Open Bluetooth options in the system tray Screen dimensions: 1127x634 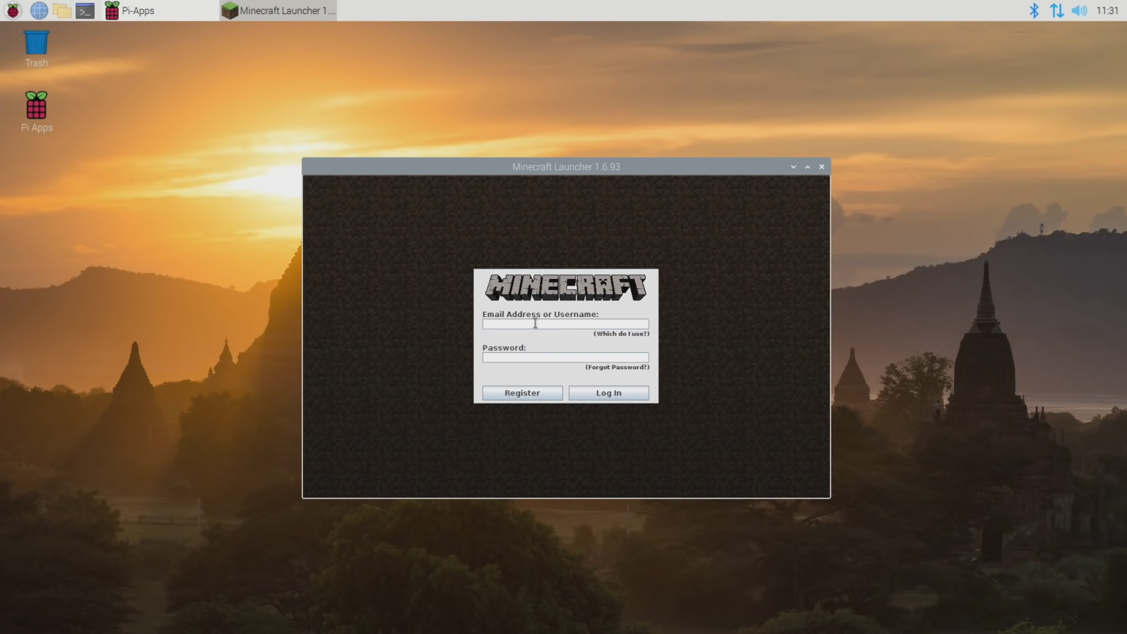(x=1035, y=10)
